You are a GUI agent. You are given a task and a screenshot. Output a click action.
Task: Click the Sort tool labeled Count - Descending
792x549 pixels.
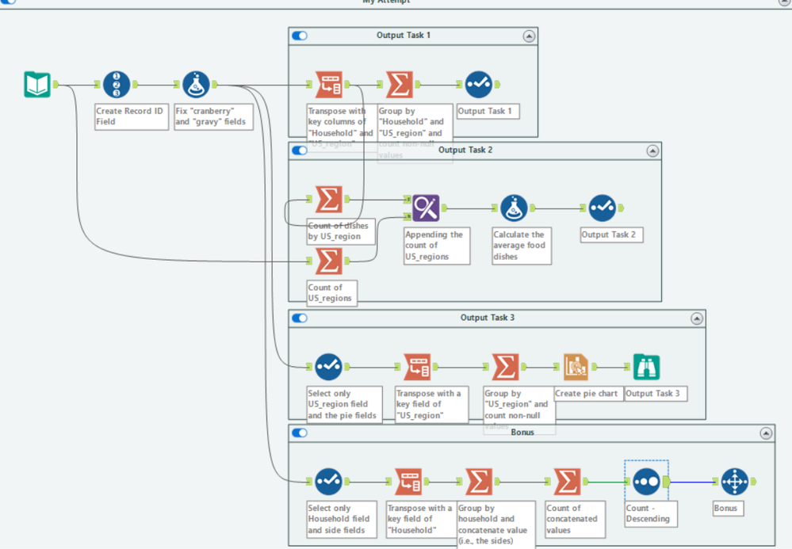click(x=646, y=482)
